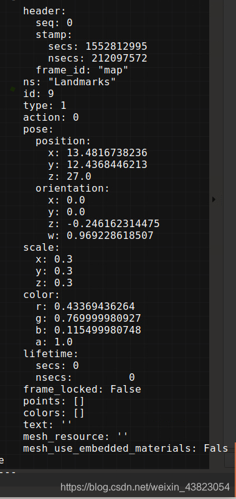This screenshot has height=499, width=236.
Task: Expand the side panel using the triangle arrow
Action: (214, 199)
